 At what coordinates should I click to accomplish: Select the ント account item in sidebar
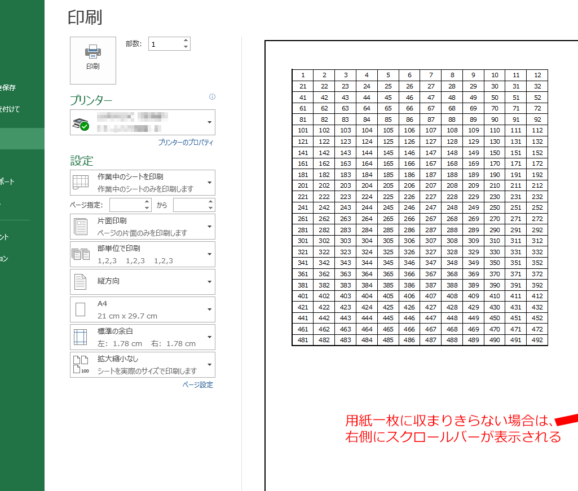(5, 237)
